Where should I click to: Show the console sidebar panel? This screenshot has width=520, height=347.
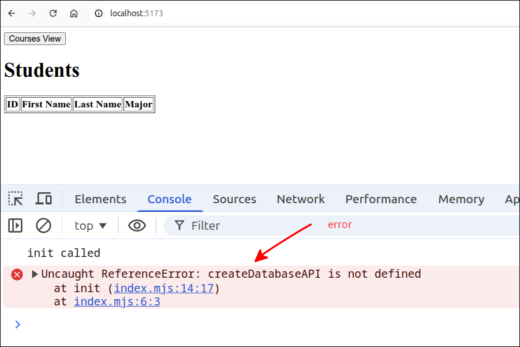tap(16, 226)
